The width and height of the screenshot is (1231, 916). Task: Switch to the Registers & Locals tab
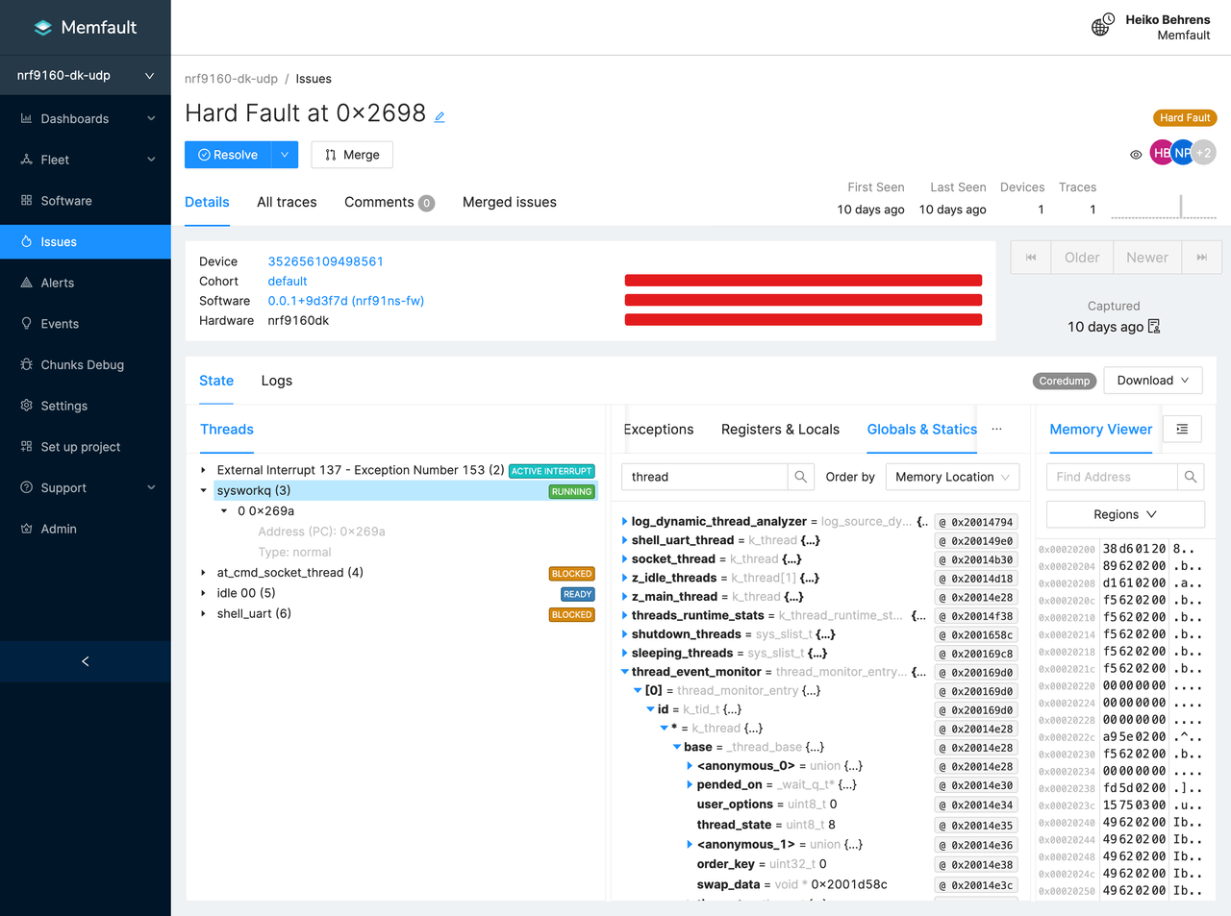click(x=780, y=430)
